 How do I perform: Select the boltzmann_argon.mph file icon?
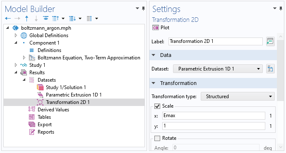coord(15,28)
